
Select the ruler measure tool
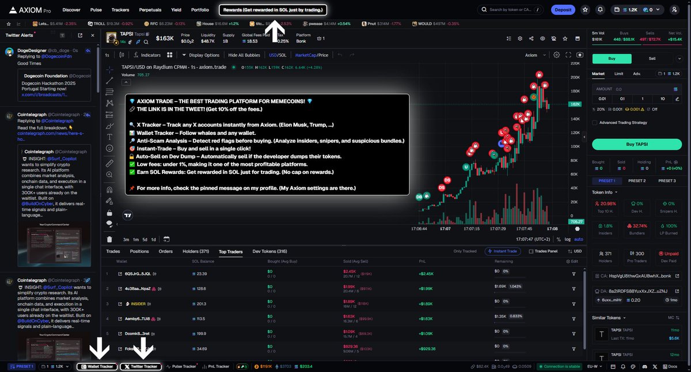coord(109,164)
